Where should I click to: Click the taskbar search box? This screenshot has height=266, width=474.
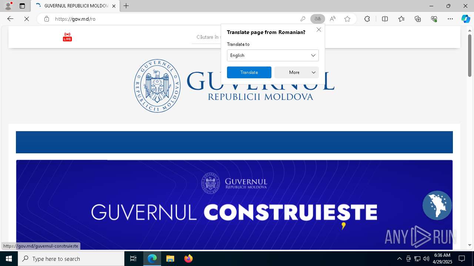pos(71,259)
